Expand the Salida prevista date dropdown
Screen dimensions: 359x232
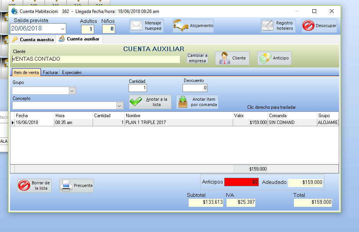[63, 29]
